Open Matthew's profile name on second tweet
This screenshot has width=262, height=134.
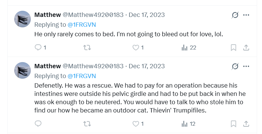(47, 66)
